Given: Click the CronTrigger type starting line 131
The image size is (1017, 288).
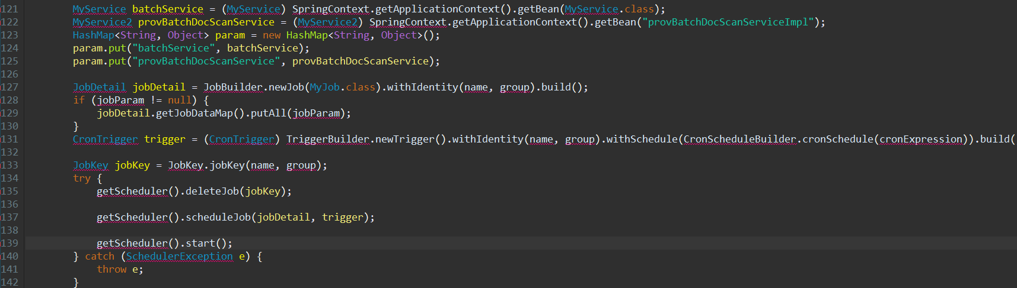Looking at the screenshot, I should pos(106,139).
